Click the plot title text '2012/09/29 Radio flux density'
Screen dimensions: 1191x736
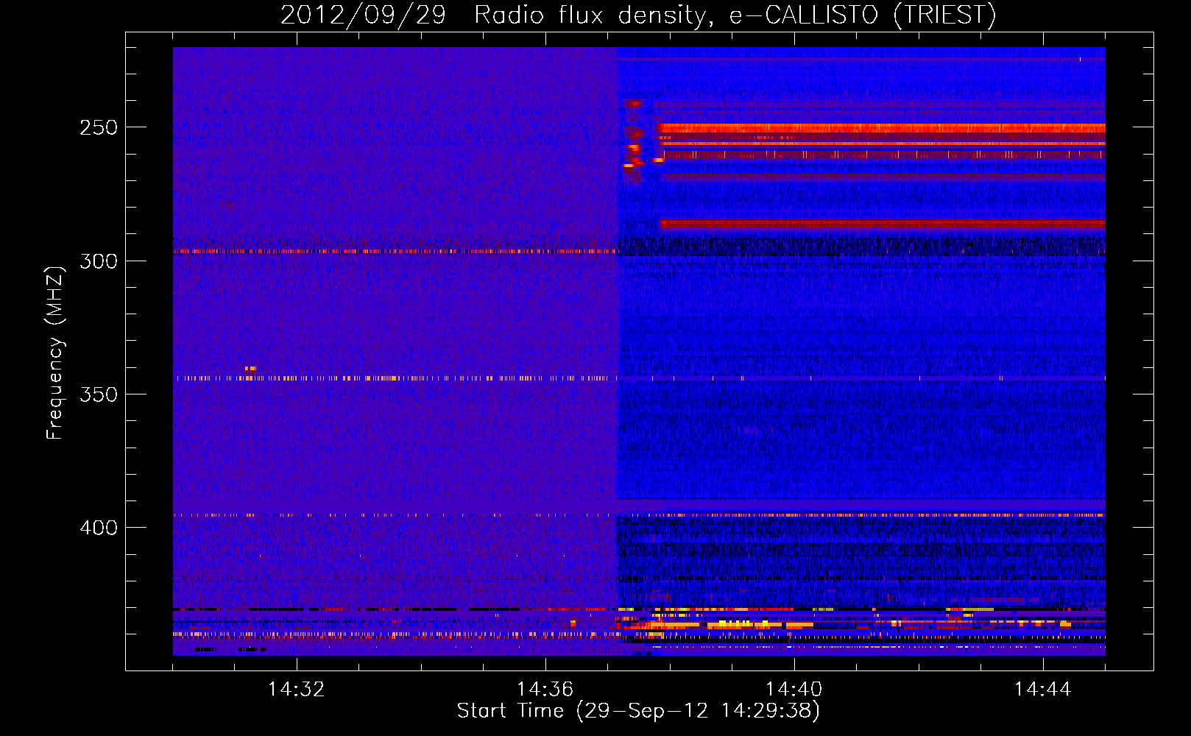coord(494,15)
